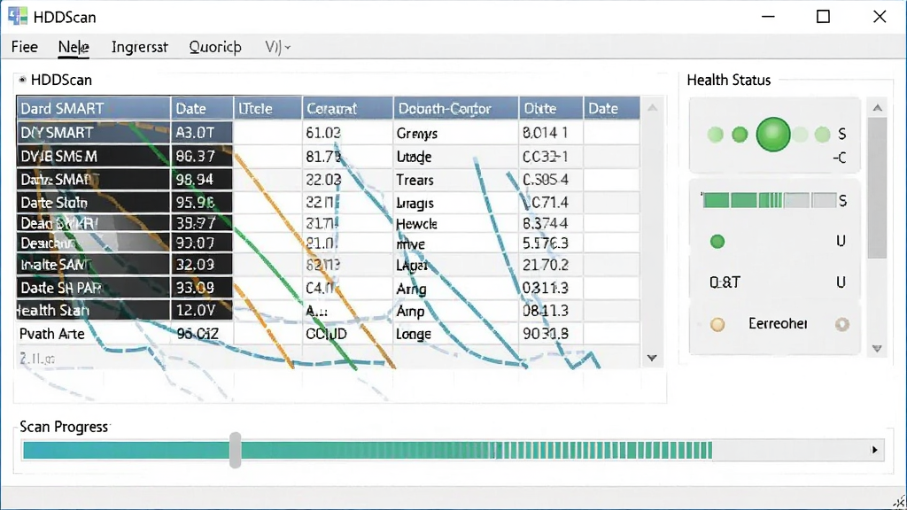Select the HDDScan radio button above table

click(x=22, y=80)
